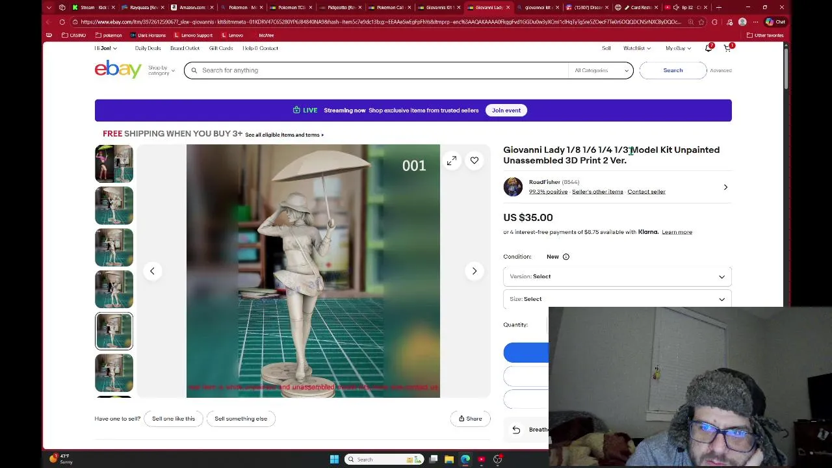Click 99.3% positive feedback link
832x468 pixels.
(x=548, y=192)
